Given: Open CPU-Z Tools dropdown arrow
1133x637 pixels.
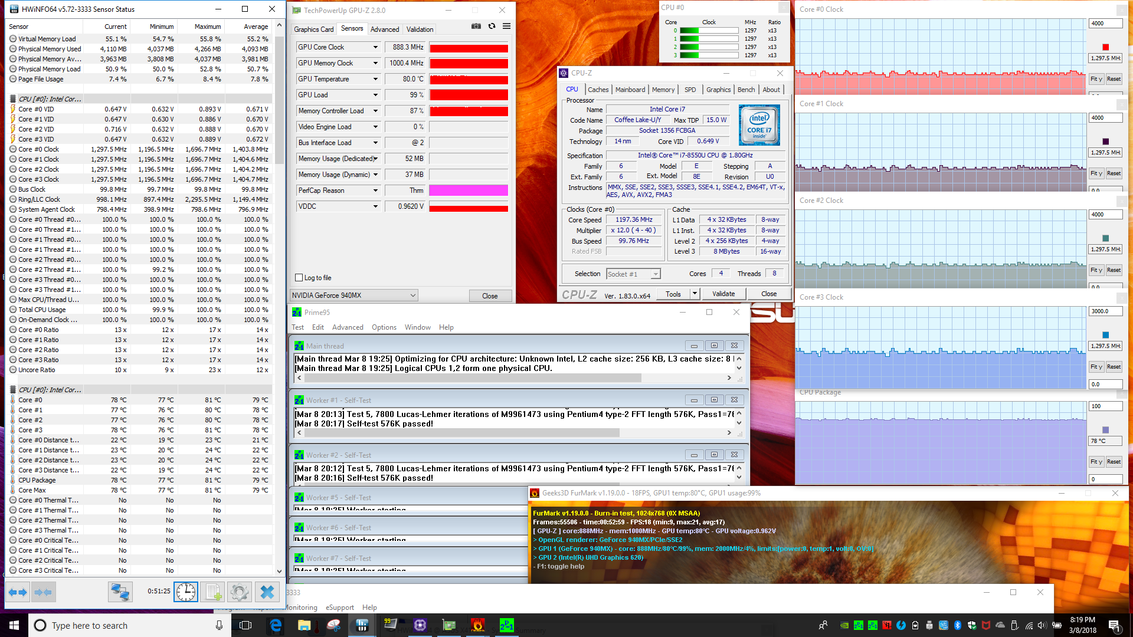Looking at the screenshot, I should point(695,294).
